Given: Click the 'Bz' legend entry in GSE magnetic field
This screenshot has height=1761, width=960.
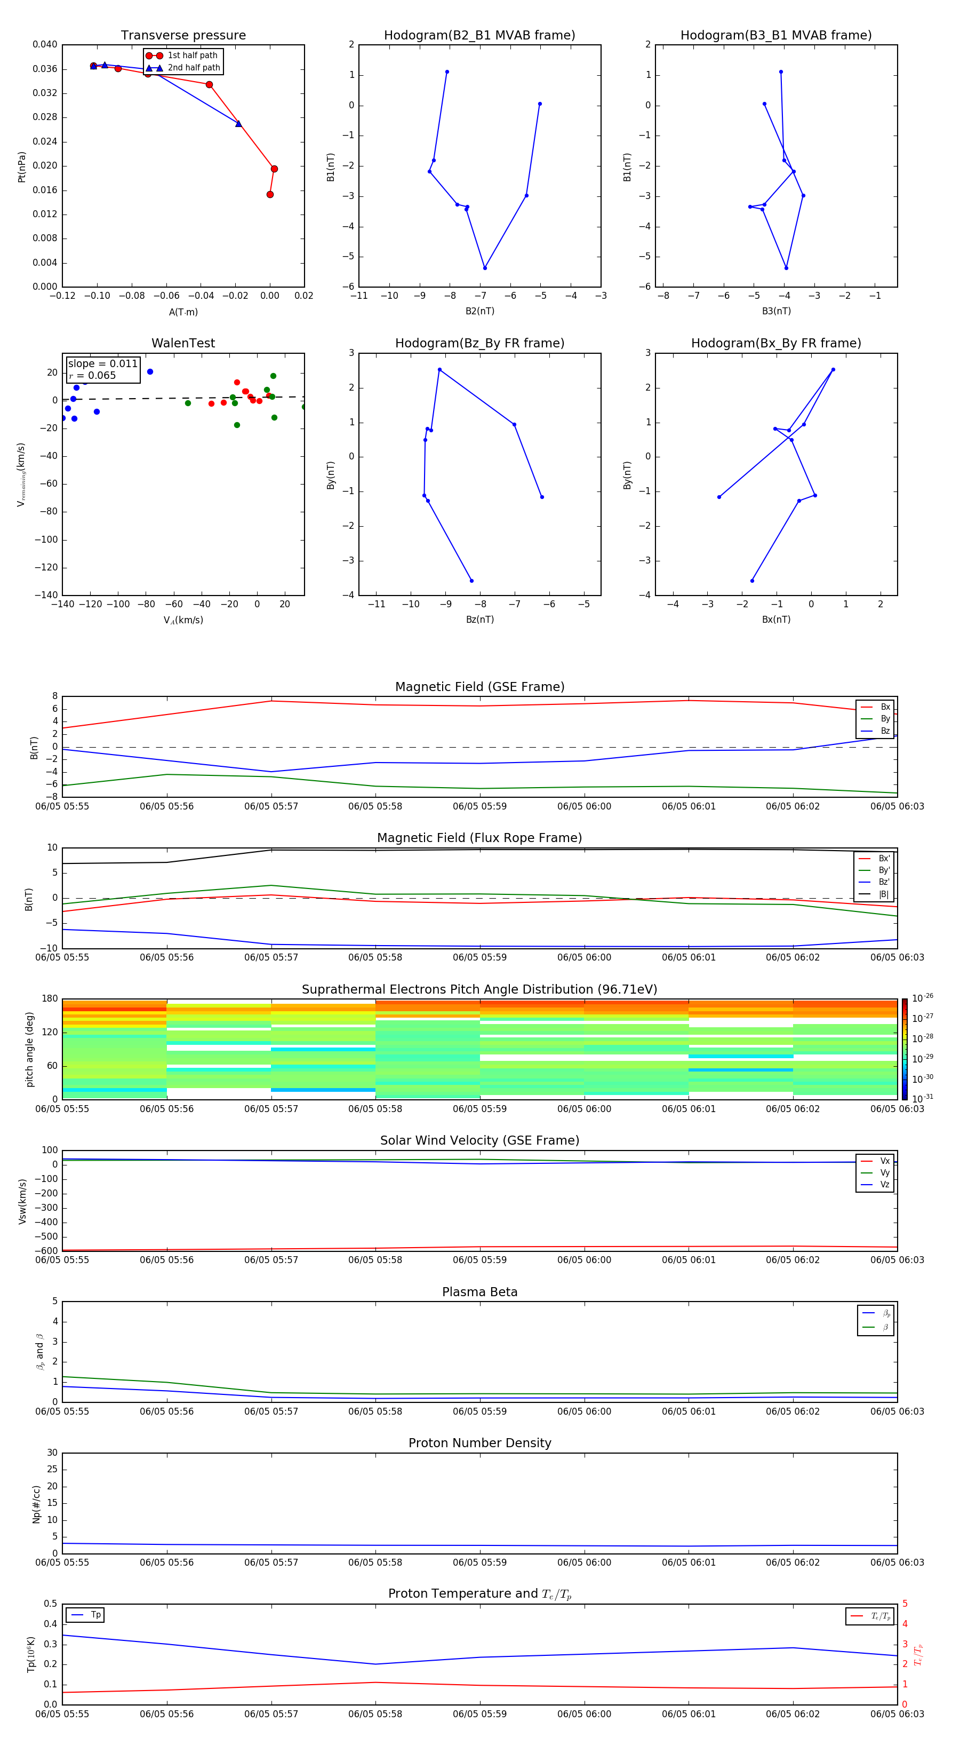Looking at the screenshot, I should (875, 731).
